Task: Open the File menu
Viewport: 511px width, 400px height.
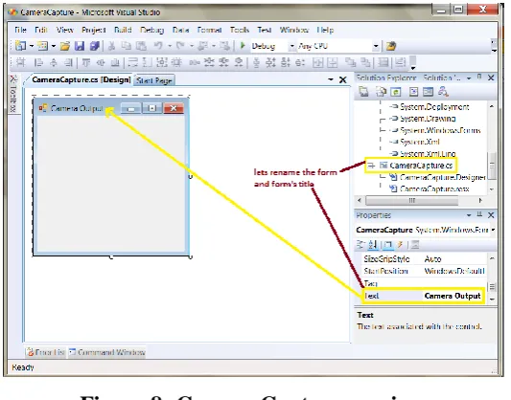Action: [x=20, y=30]
